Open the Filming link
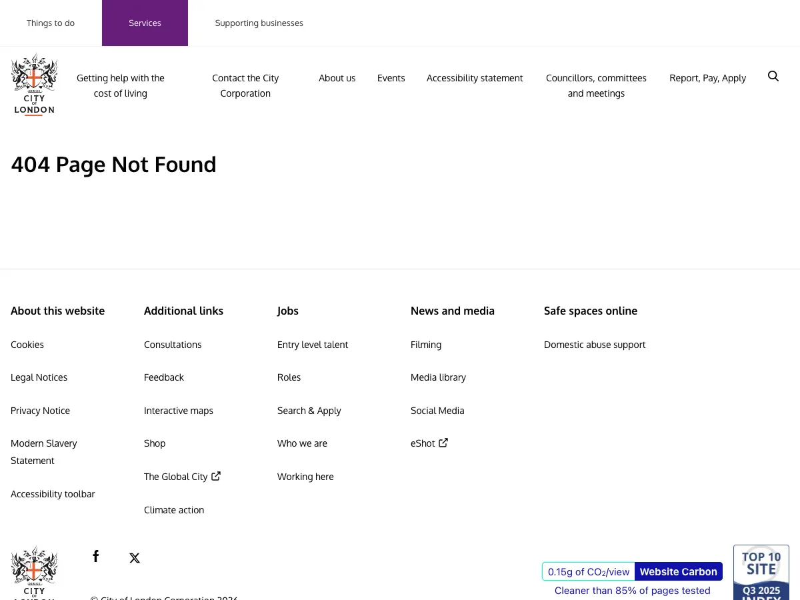This screenshot has width=800, height=600. (426, 345)
